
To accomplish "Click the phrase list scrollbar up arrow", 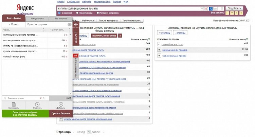I will pyautogui.click(x=70, y=35).
